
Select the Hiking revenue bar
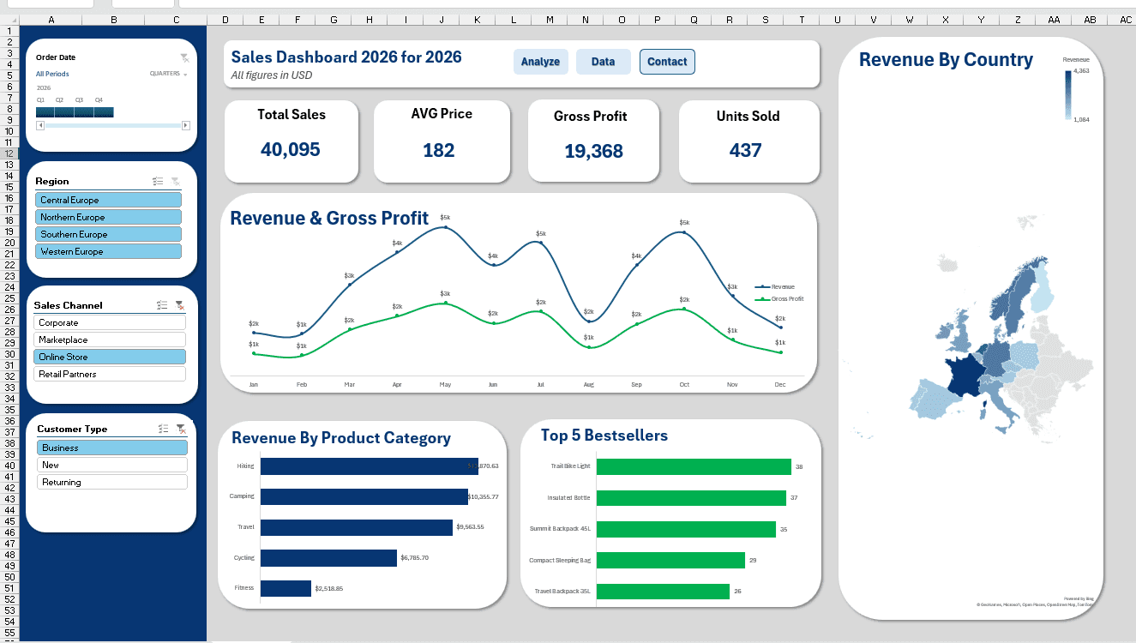point(370,466)
